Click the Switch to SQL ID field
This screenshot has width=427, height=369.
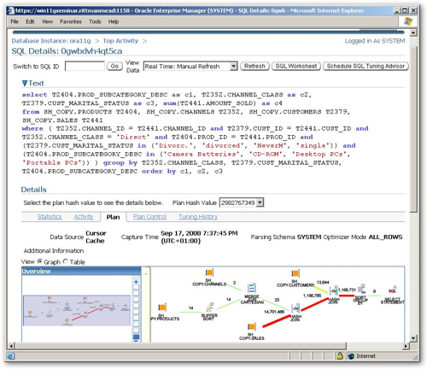click(x=85, y=66)
